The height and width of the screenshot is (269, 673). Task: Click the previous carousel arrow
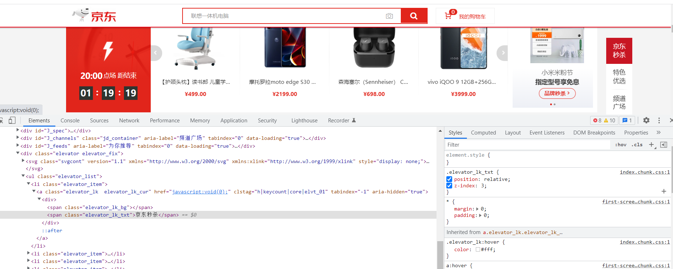point(155,53)
